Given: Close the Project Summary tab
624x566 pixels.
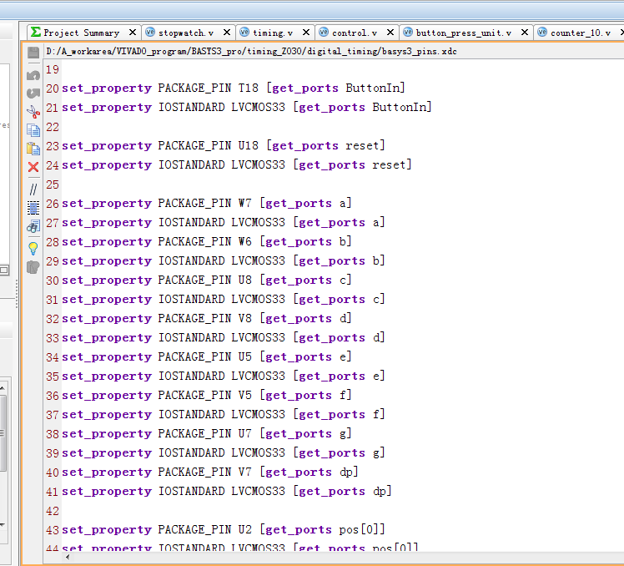Looking at the screenshot, I should point(132,33).
